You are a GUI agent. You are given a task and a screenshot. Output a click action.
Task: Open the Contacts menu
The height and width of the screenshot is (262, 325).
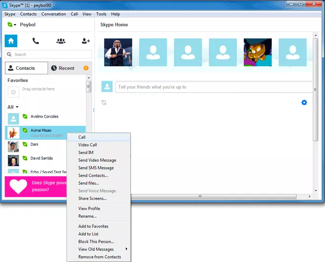pyautogui.click(x=28, y=14)
